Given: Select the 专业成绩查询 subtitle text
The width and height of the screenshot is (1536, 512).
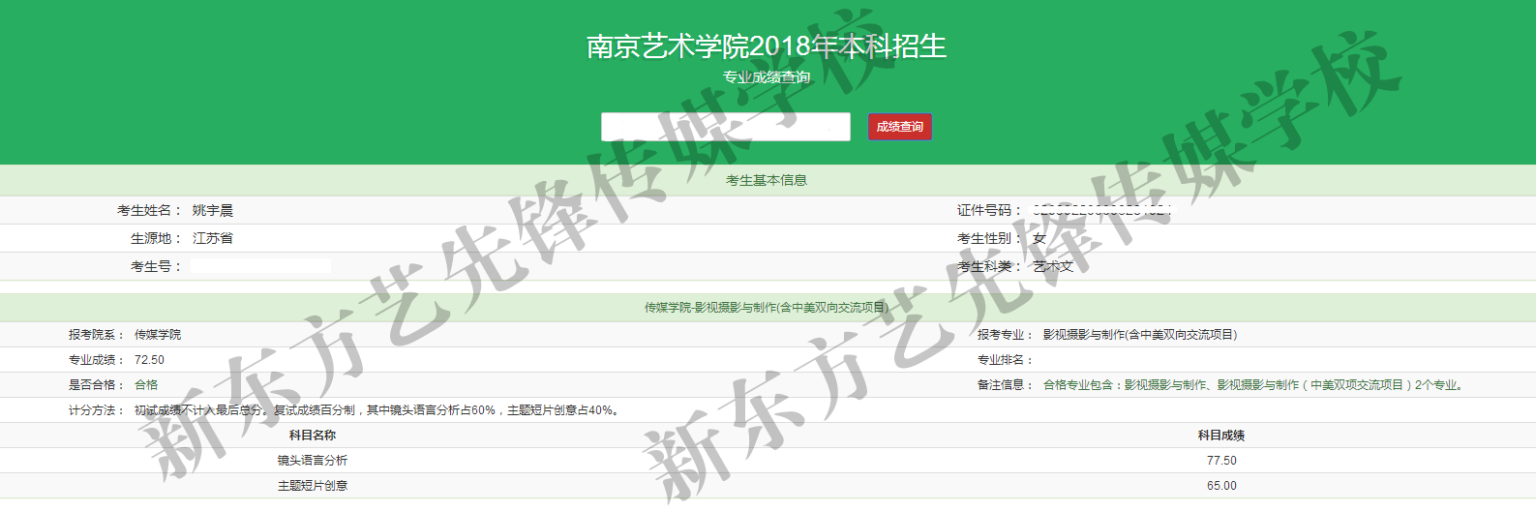Looking at the screenshot, I should click(x=767, y=77).
